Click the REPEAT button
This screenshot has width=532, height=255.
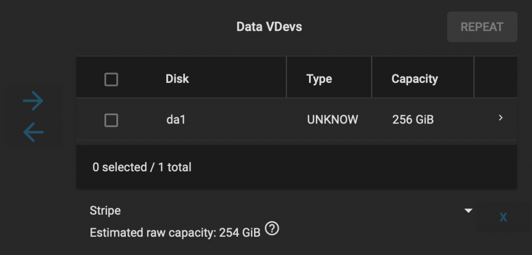point(482,27)
